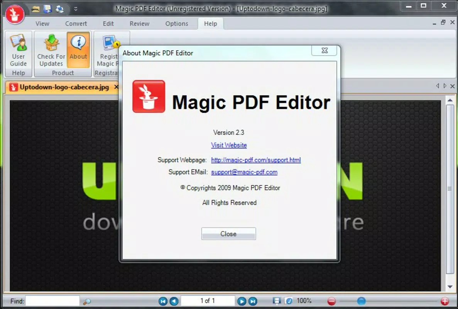Click the About ribbon button

[78, 50]
